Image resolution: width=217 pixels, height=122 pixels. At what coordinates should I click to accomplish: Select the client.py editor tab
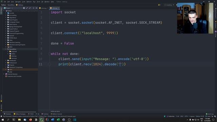54,8
